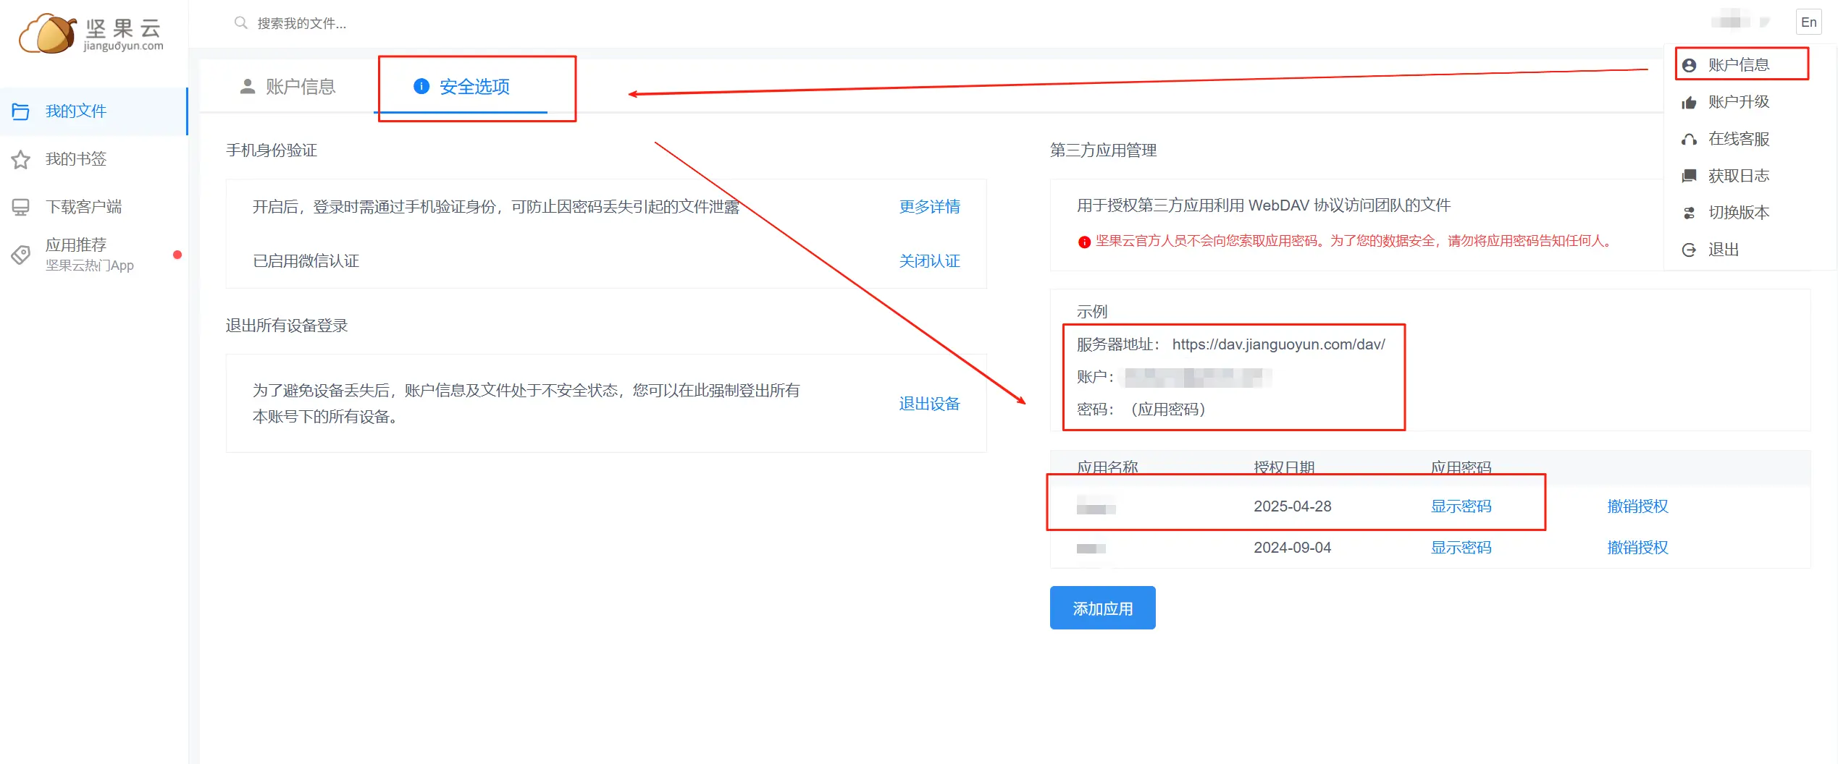The width and height of the screenshot is (1838, 764).
Task: Click the date 2024-09-04
Action: tap(1292, 548)
